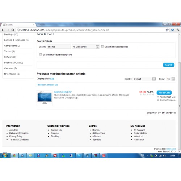Click the cinema search text field
Viewport: 181px width, 181px height.
tap(59, 47)
